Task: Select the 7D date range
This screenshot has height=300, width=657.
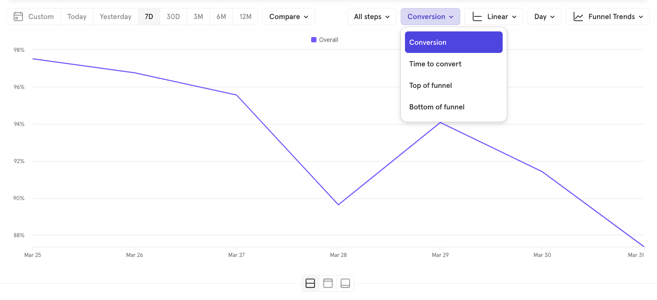Action: tap(149, 17)
